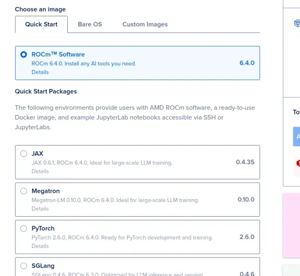Viewport: 300px width, 276px height.
Task: Pick the PyTorch radio option
Action: (x=24, y=228)
